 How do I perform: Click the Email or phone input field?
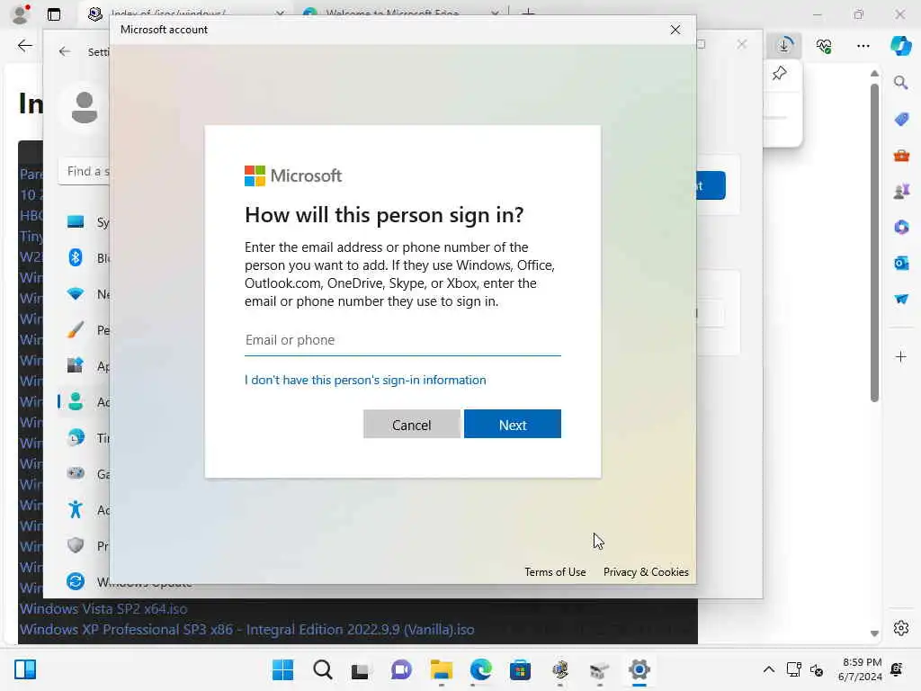(402, 340)
